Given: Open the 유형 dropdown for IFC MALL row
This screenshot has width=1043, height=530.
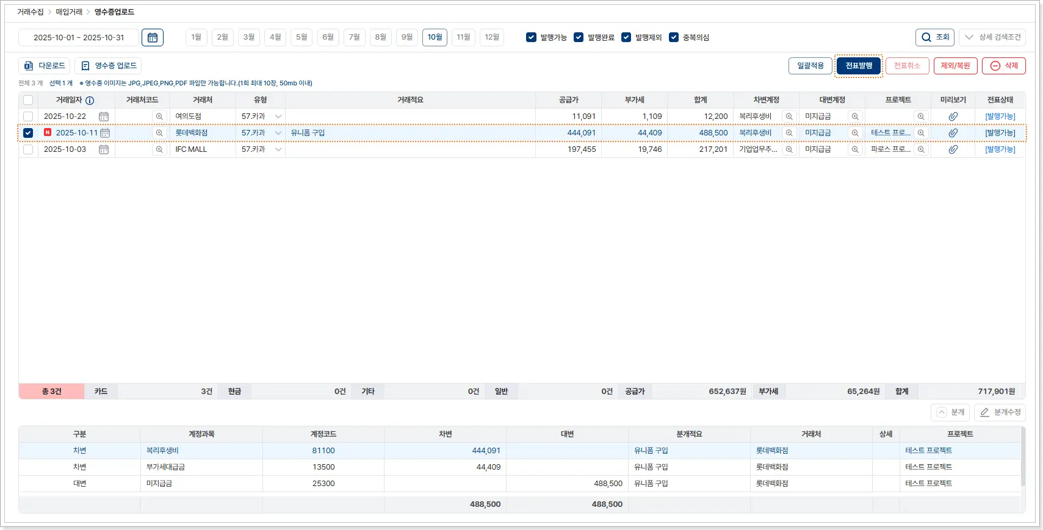Looking at the screenshot, I should (278, 149).
